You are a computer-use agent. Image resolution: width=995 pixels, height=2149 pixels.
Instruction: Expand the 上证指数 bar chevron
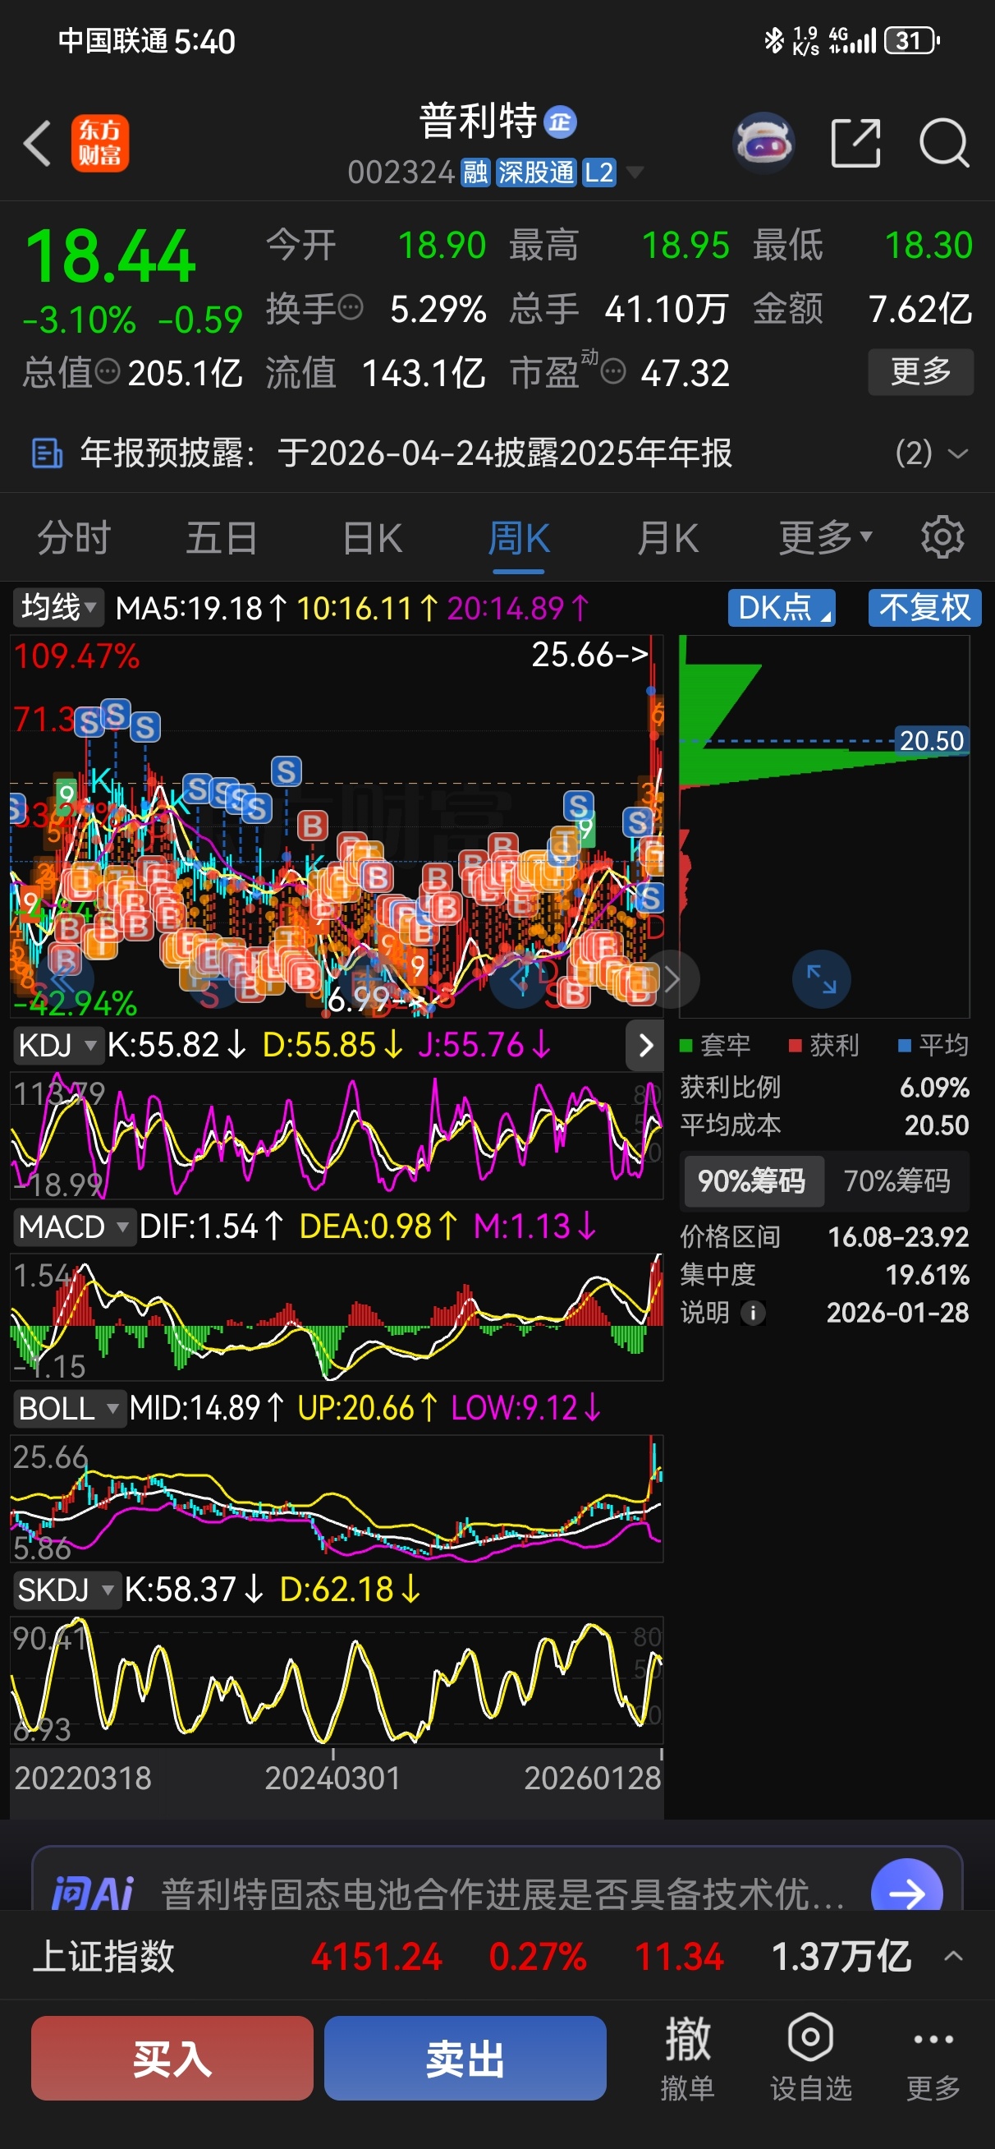pyautogui.click(x=953, y=1956)
